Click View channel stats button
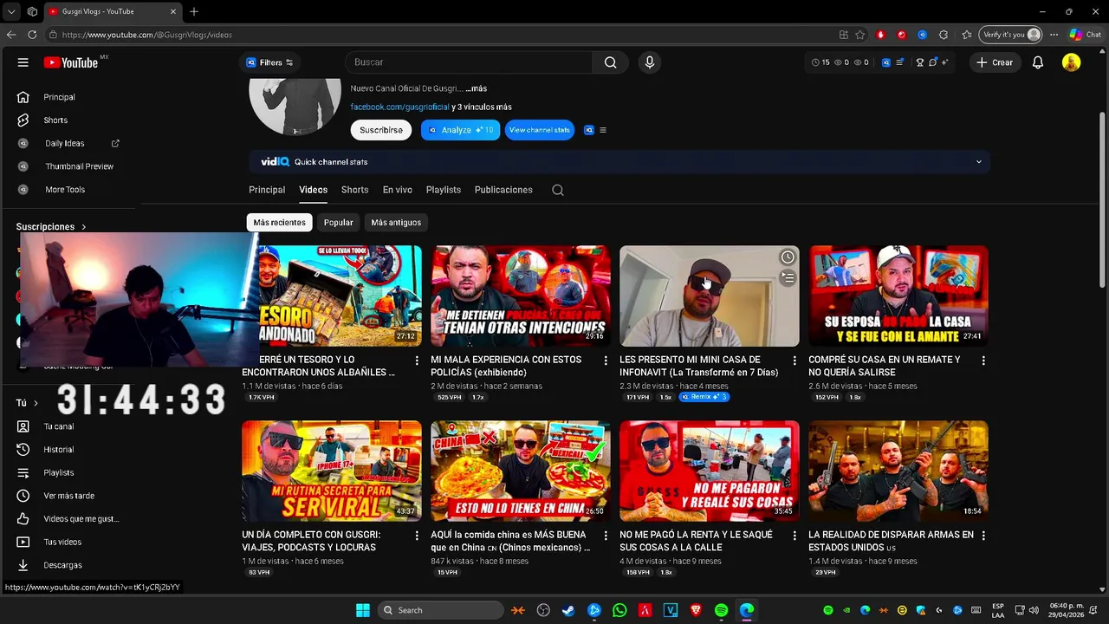1109x624 pixels. tap(540, 130)
